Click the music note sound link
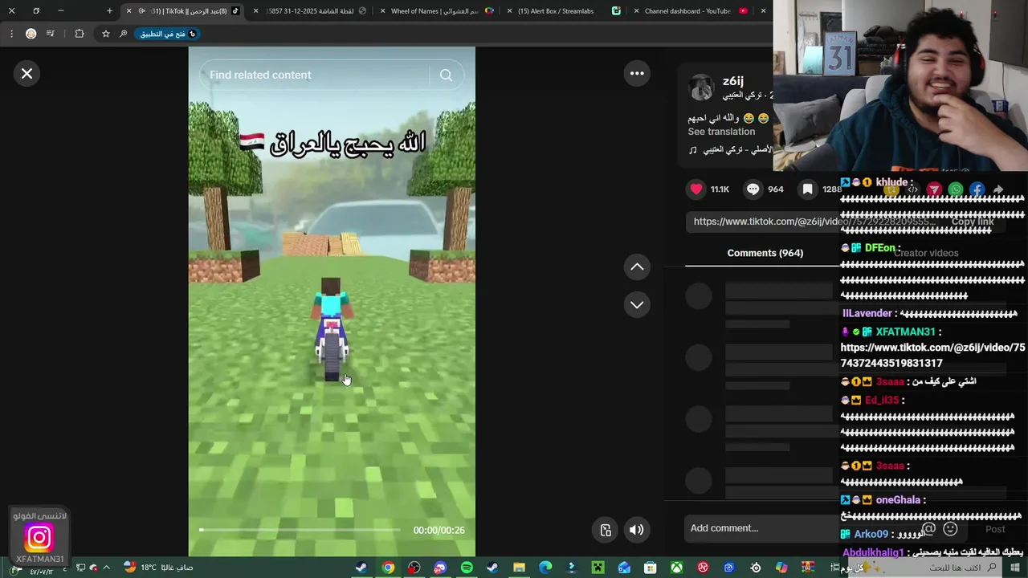Viewport: 1028px width, 578px height. 730,150
